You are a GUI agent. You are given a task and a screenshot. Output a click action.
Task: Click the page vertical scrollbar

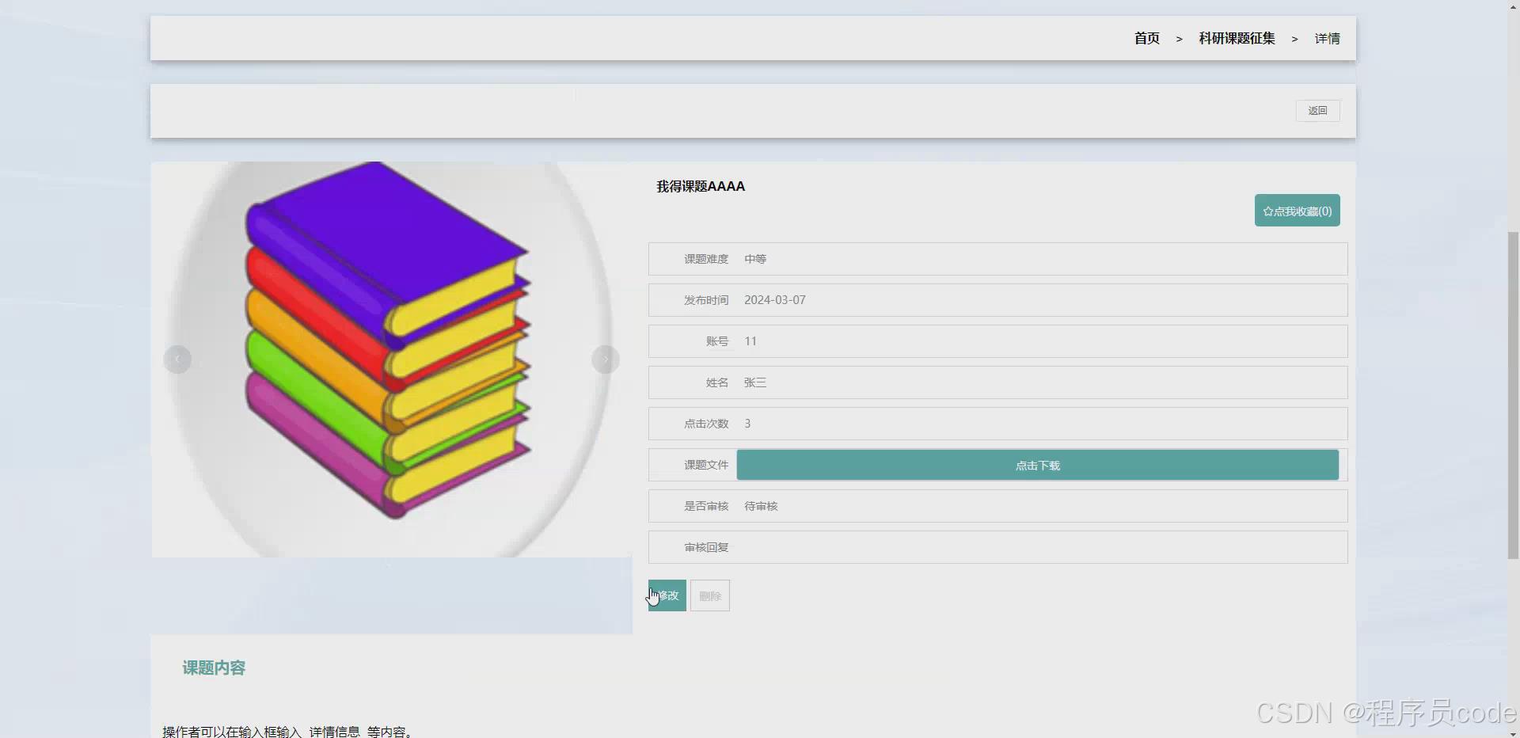coord(1513,395)
